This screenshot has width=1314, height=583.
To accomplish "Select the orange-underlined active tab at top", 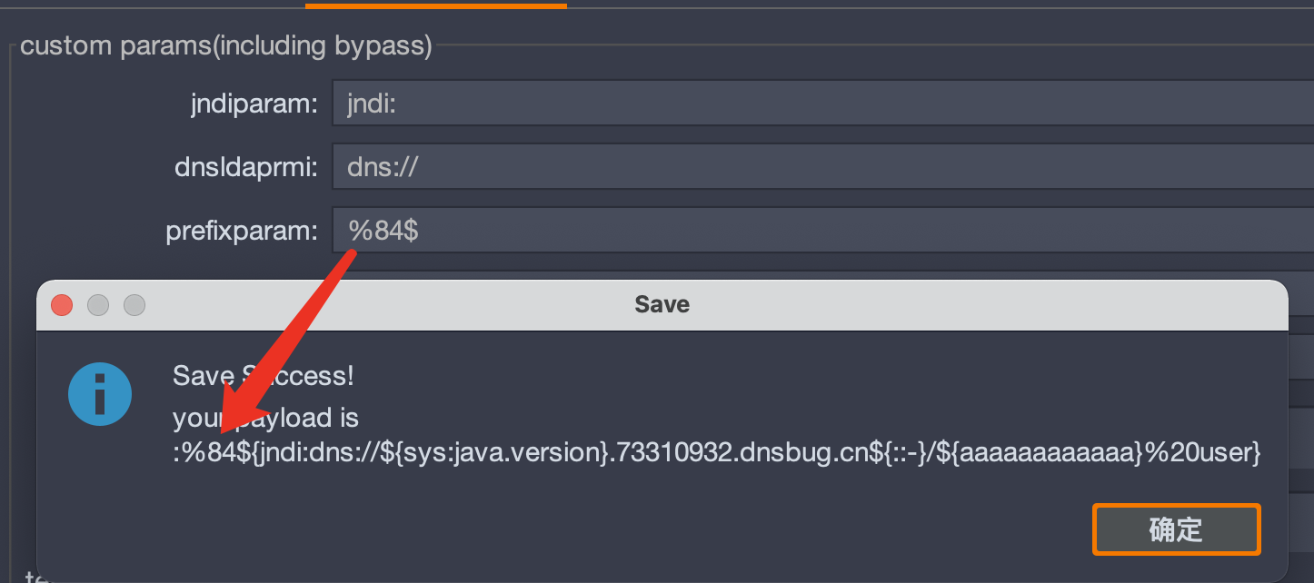I will click(x=436, y=5).
